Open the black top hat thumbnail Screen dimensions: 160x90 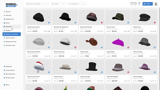(x=91, y=66)
